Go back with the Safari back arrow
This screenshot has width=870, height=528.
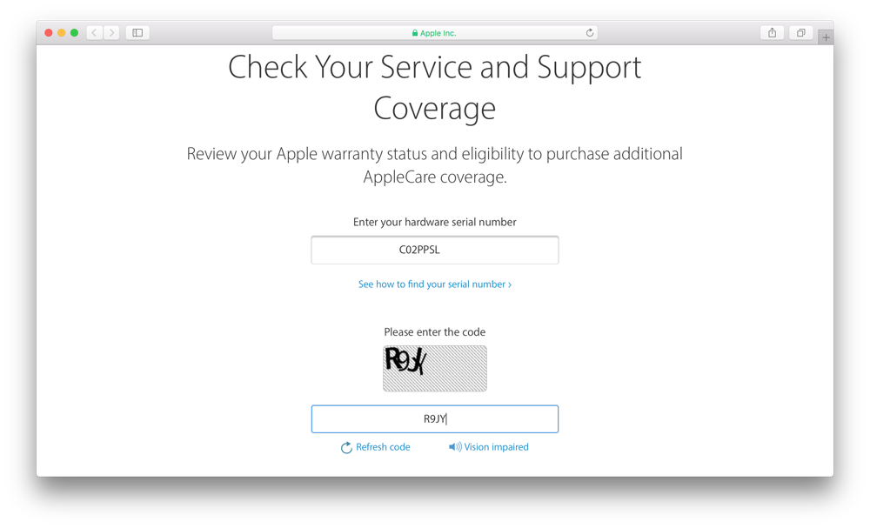pyautogui.click(x=95, y=33)
